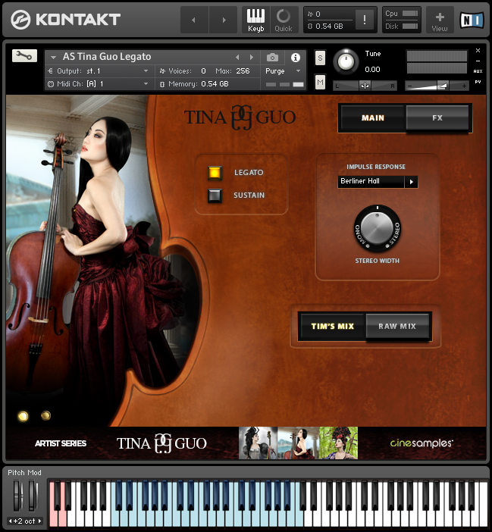The image size is (492, 532).
Task: Go to next item with header right arrow
Action: (224, 20)
